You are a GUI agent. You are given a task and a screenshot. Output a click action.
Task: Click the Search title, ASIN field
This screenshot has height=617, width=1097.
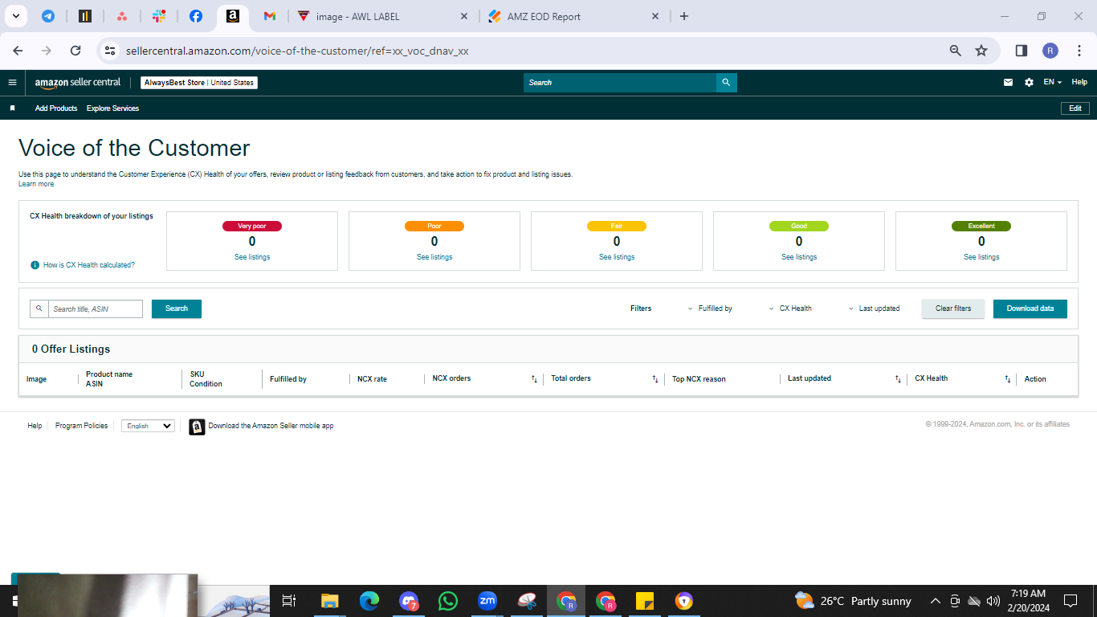[x=95, y=308]
